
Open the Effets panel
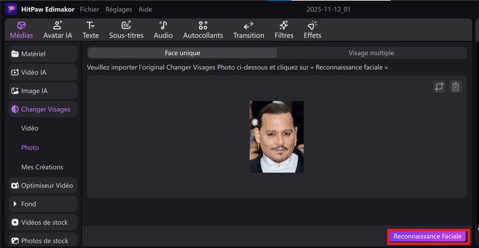coord(312,30)
